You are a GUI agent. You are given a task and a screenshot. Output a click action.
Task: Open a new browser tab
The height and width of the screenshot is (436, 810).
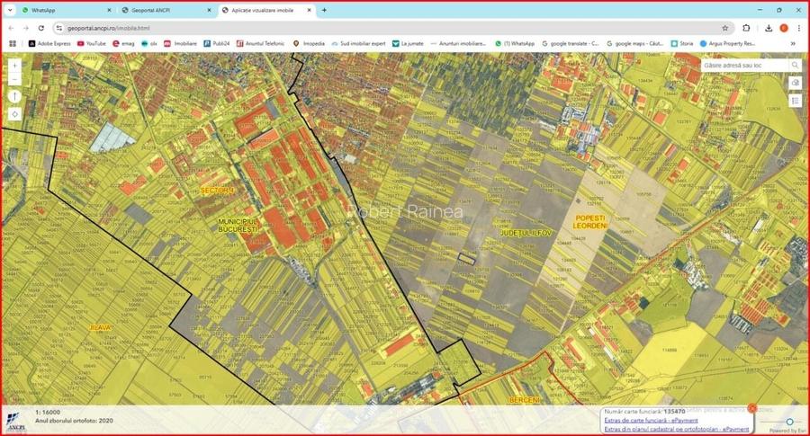(324, 10)
